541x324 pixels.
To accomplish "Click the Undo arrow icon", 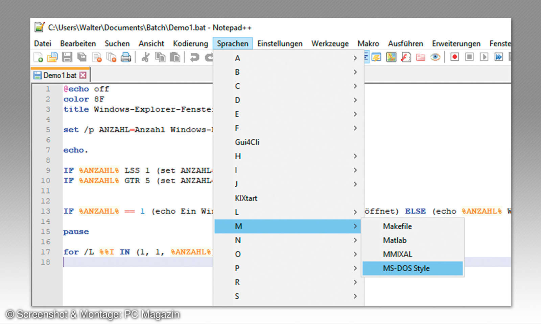I will 194,57.
